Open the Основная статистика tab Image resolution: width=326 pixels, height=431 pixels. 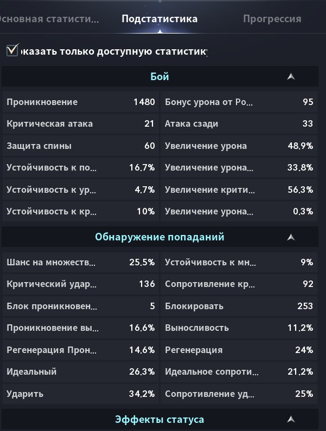pyautogui.click(x=49, y=19)
